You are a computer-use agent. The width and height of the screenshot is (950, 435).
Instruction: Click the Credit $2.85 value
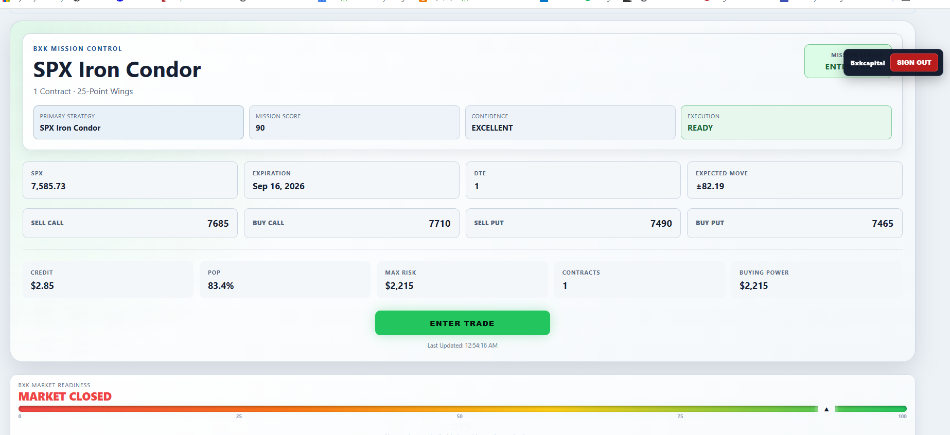tap(42, 286)
